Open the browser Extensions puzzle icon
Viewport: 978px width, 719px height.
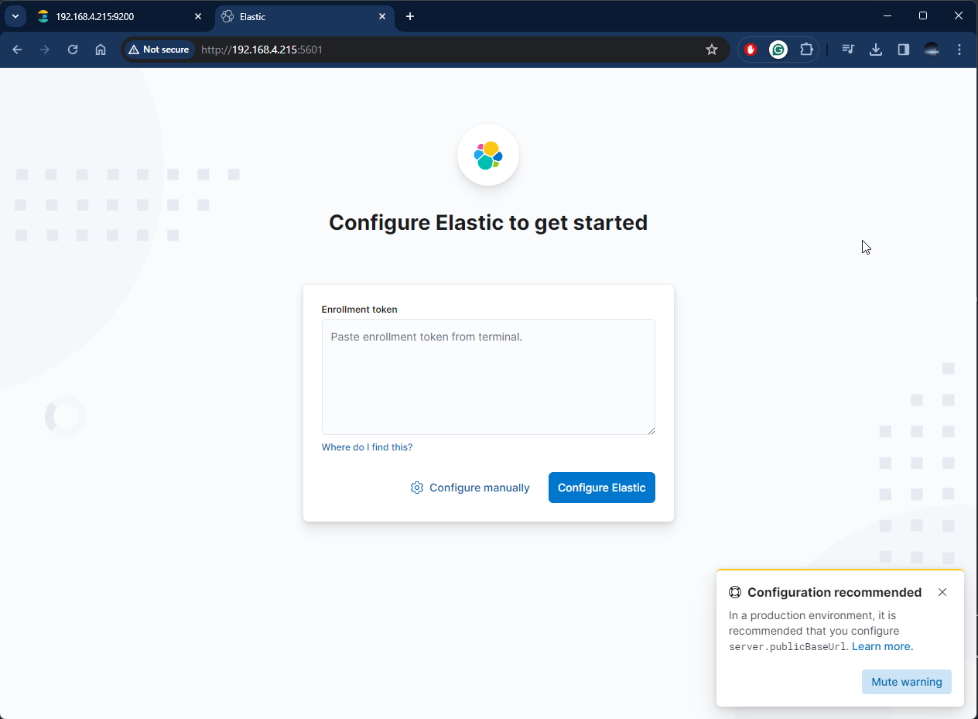(806, 50)
